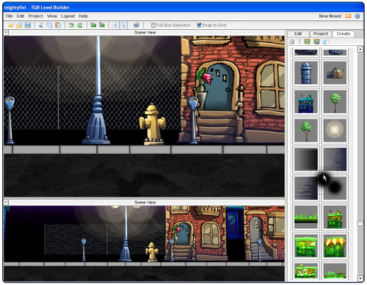
Task: Create a new level with the New icon
Action: point(11,25)
